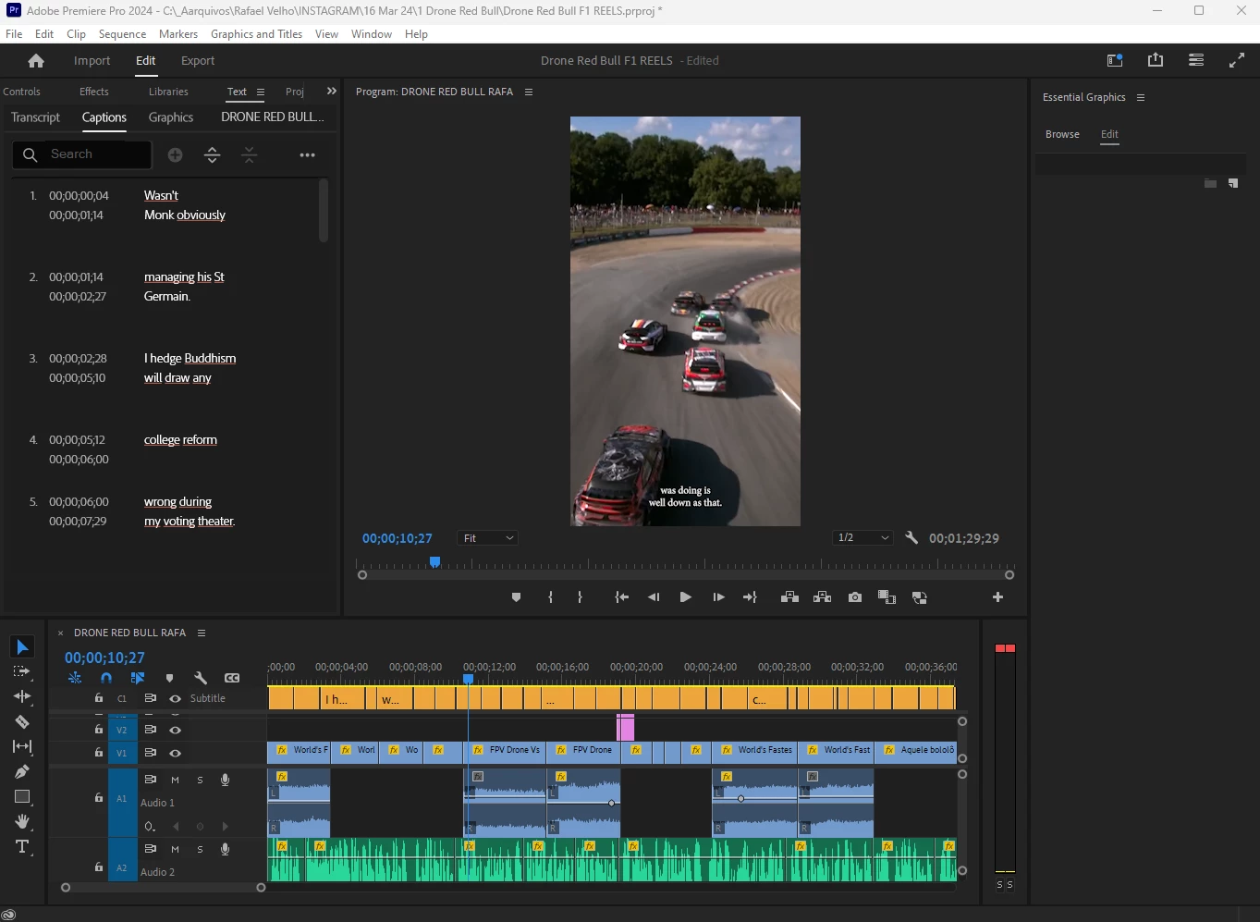
Task: Open Quick Export share icon
Action: click(x=1156, y=60)
